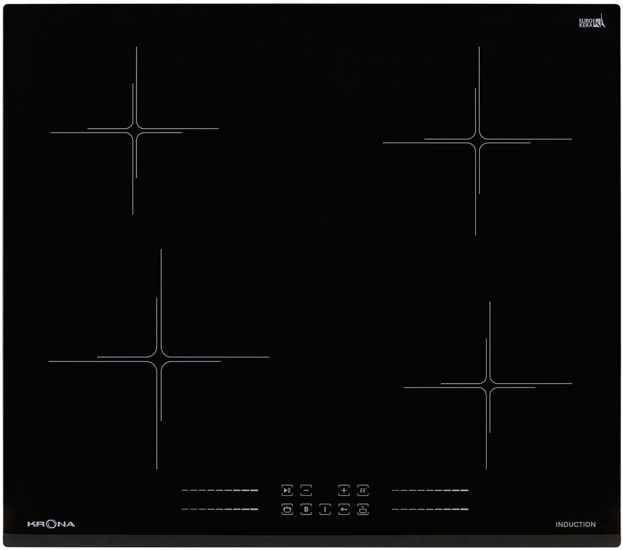Screen dimensions: 623x550
Task: Click the INDUCTION label text
Action: 575,524
